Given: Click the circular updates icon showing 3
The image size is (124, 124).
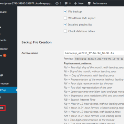Looking at the screenshot, I should [57, 3].
